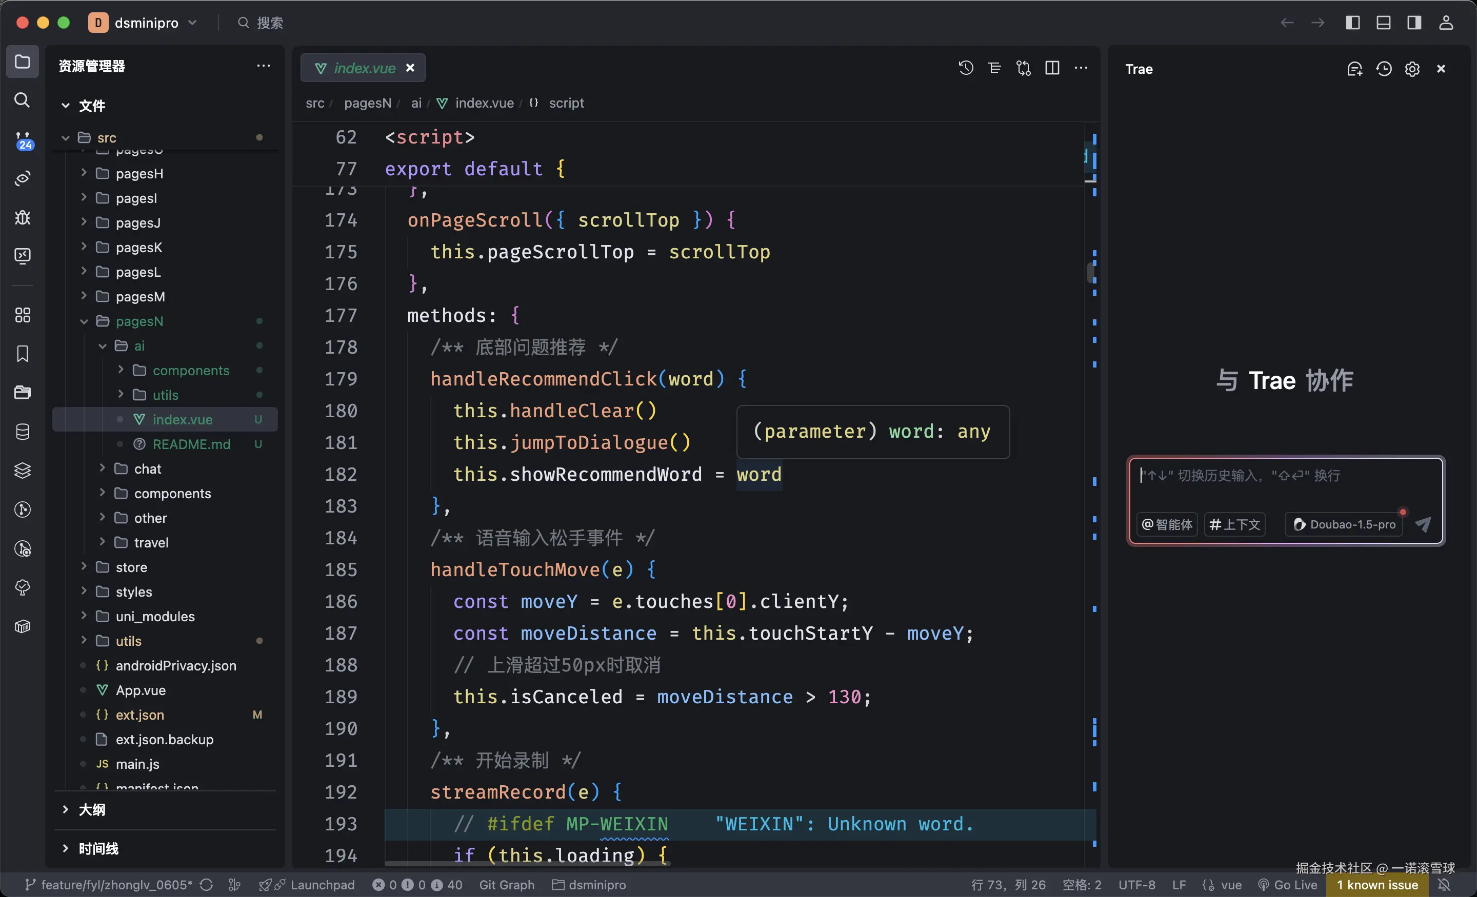Open editor timeline history icon
Screen dimensions: 1477x897
click(x=965, y=68)
